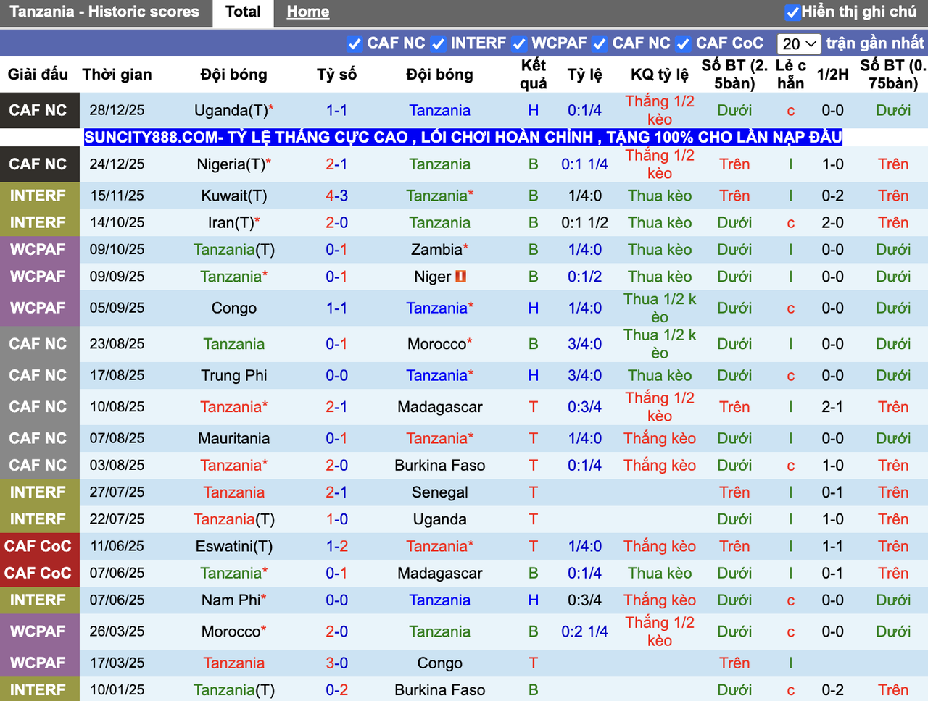
Task: Click the CAF CoC league cell for 11/06/25
Action: 39,546
